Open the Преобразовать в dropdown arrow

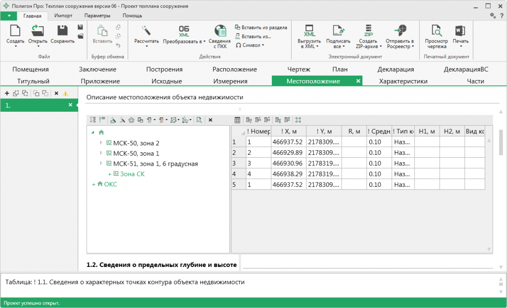tap(204, 42)
